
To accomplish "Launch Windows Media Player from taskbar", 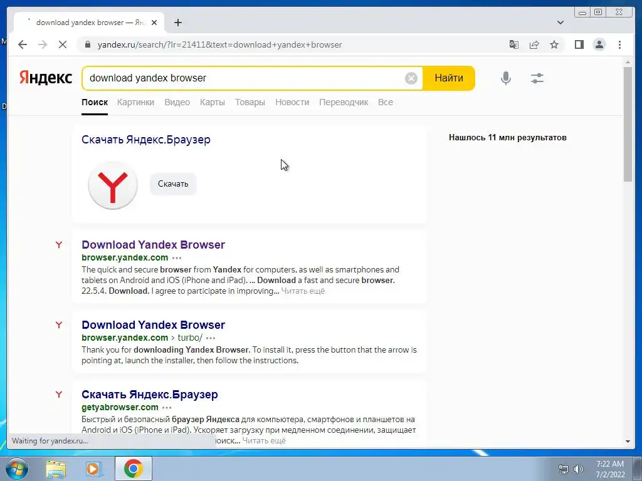I will tap(93, 468).
